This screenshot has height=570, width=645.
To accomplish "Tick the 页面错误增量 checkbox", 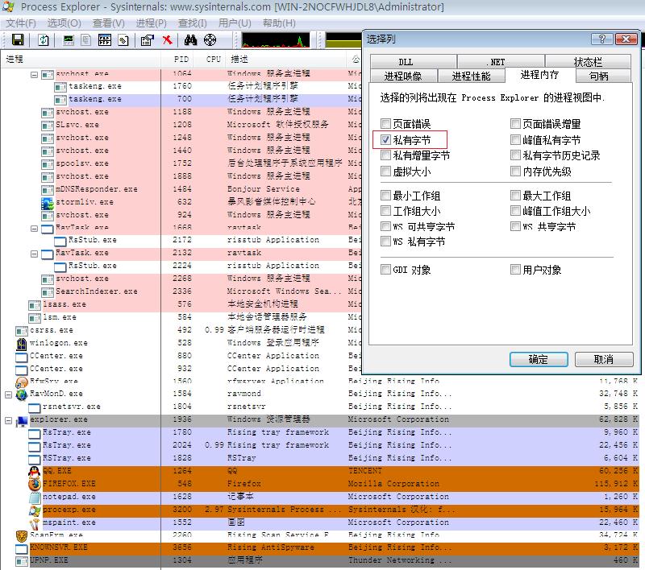I will click(515, 124).
